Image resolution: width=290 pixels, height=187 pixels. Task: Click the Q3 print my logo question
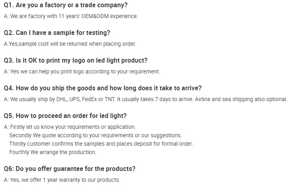click(x=76, y=61)
